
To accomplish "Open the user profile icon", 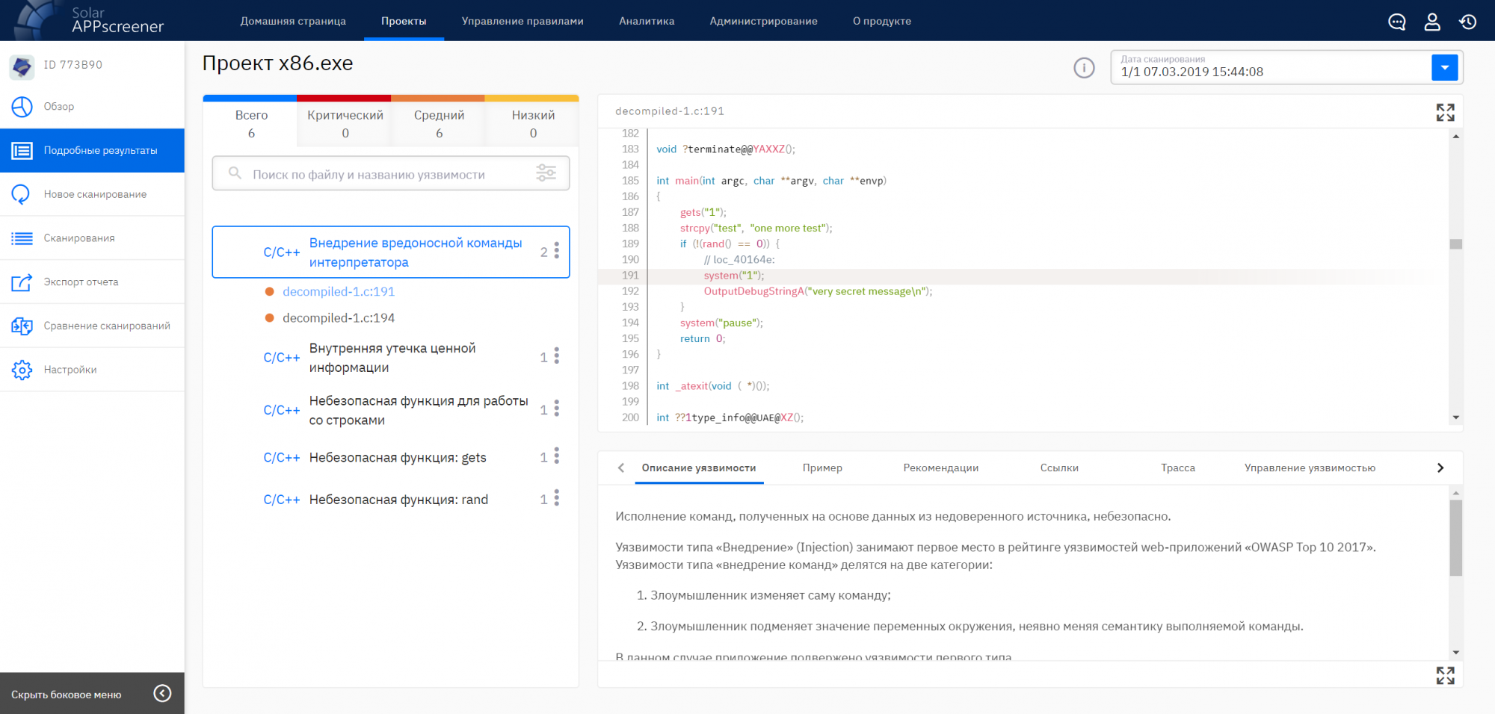I will [1432, 22].
